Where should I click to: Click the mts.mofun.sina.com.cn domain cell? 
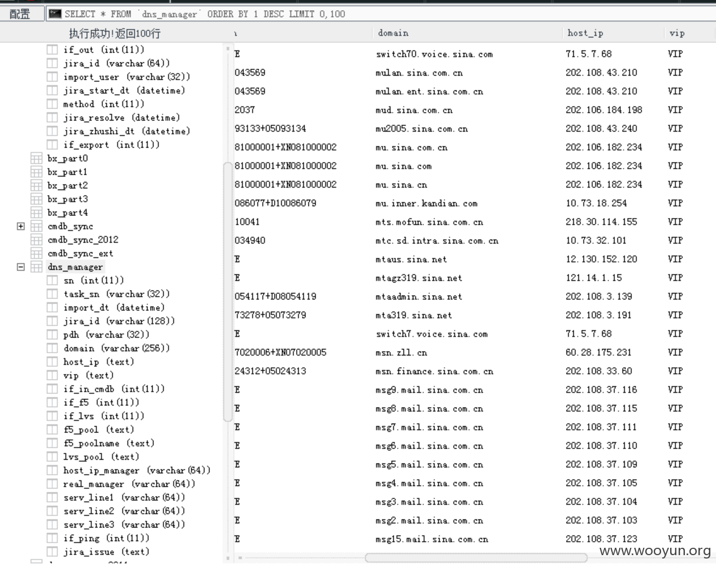pos(429,222)
